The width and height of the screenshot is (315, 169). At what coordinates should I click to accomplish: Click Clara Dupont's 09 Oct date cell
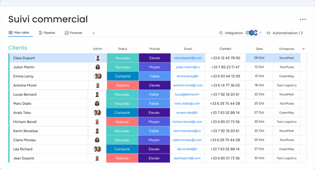(x=259, y=58)
